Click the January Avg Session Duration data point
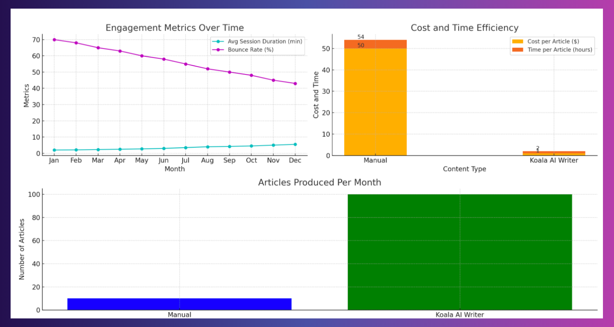Screen dimensions: 614x327 click(54, 150)
